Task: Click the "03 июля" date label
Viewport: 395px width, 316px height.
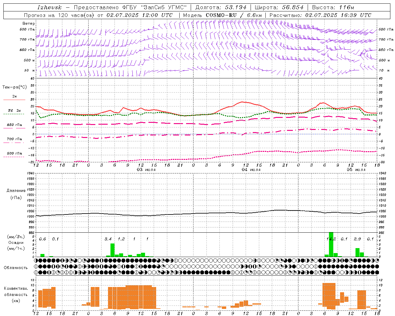Action: click(146, 170)
